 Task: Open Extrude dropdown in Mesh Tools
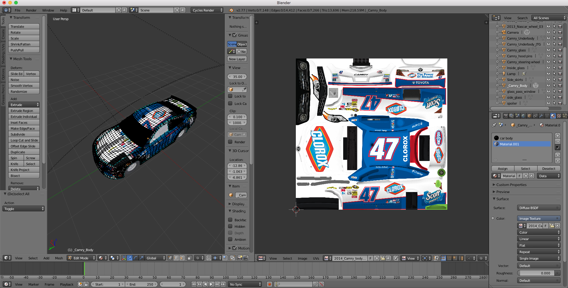click(24, 105)
